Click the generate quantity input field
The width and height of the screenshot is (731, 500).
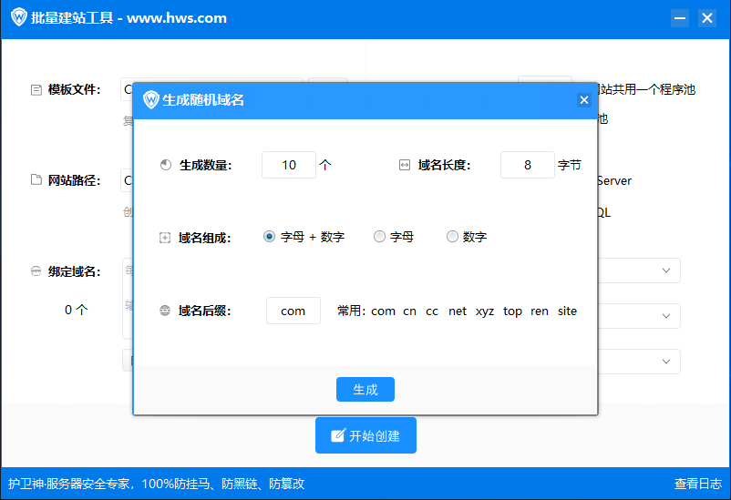(x=288, y=165)
